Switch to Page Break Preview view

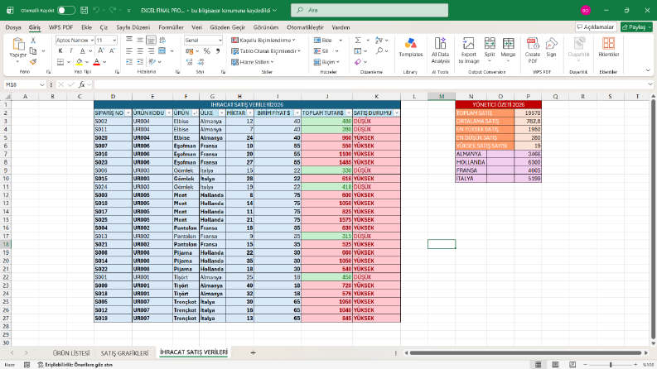click(572, 364)
